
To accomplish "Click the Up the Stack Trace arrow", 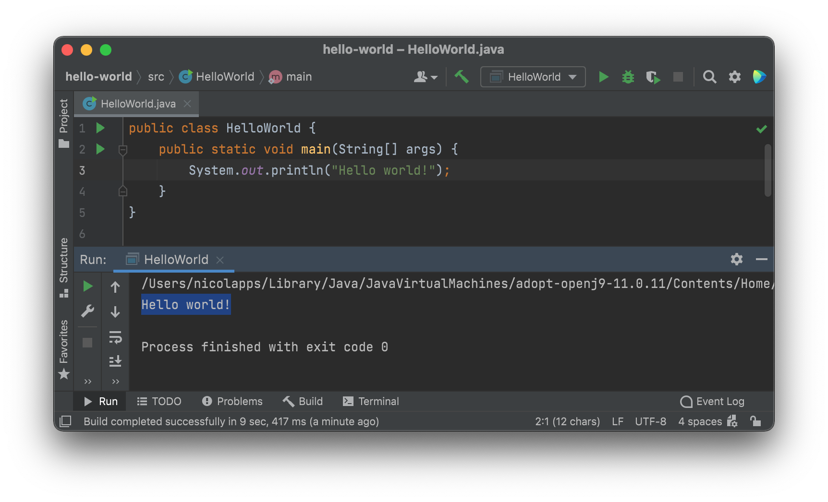I will [x=115, y=287].
